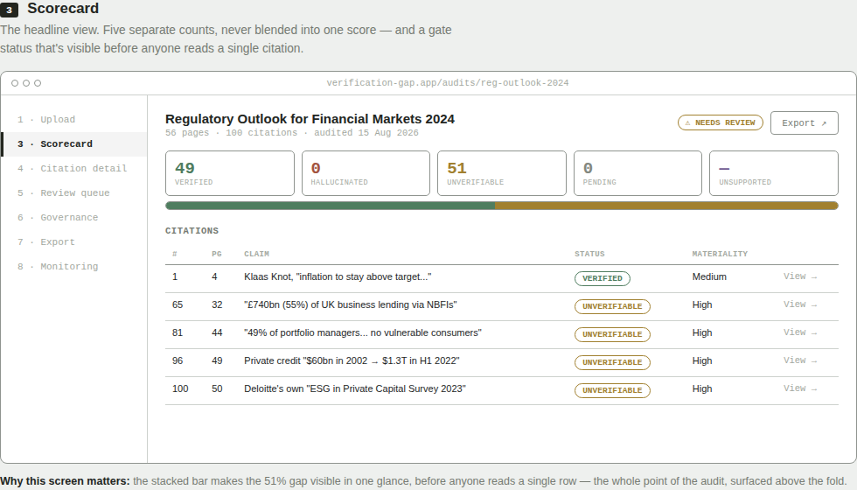Click Medium materiality for citation 1
This screenshot has width=857, height=490.
tap(709, 276)
